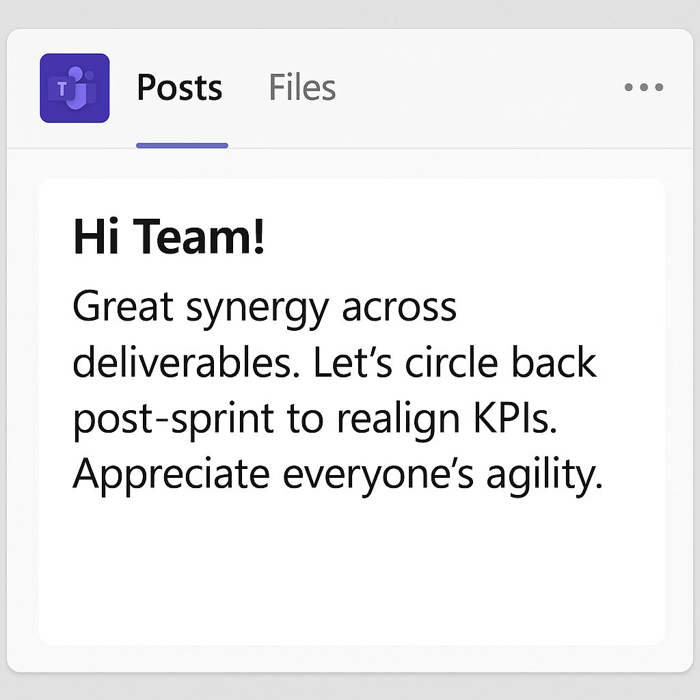The image size is (700, 700).
Task: Open the more options ellipsis menu
Action: coord(643,87)
